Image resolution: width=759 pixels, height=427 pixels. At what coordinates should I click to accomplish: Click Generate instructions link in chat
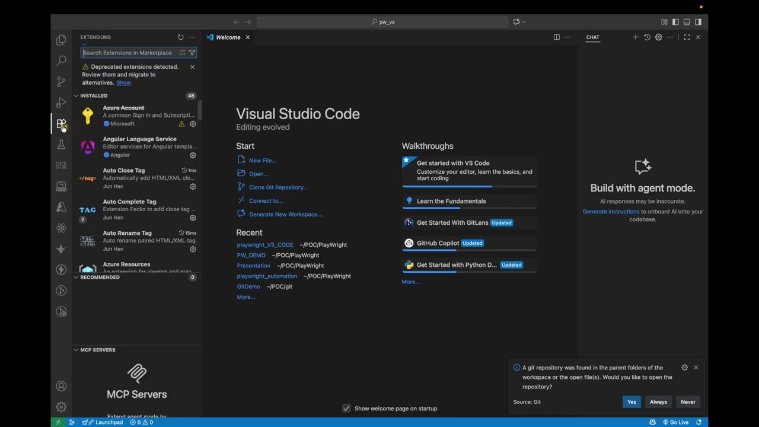click(x=611, y=211)
